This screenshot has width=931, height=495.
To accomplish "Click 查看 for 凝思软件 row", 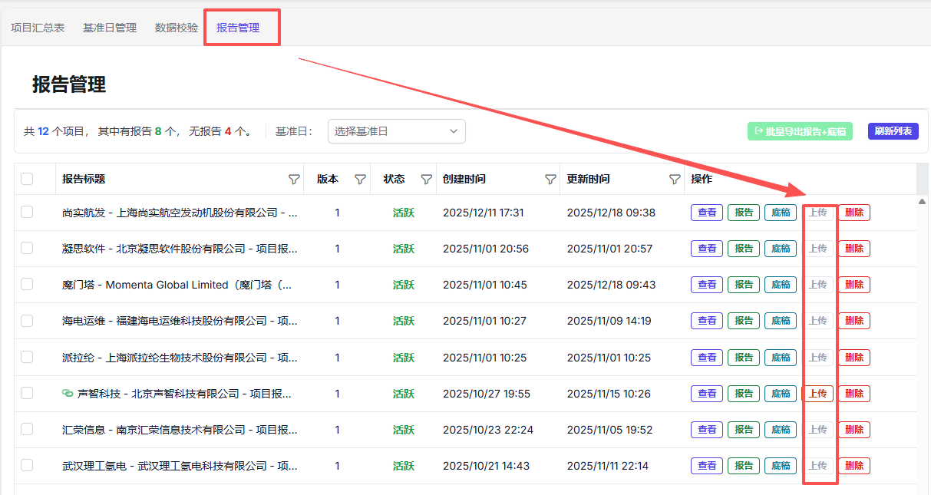I will tap(707, 249).
